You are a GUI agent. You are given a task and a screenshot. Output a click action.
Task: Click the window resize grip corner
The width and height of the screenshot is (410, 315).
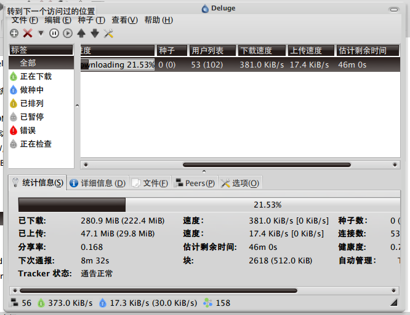[x=394, y=302]
